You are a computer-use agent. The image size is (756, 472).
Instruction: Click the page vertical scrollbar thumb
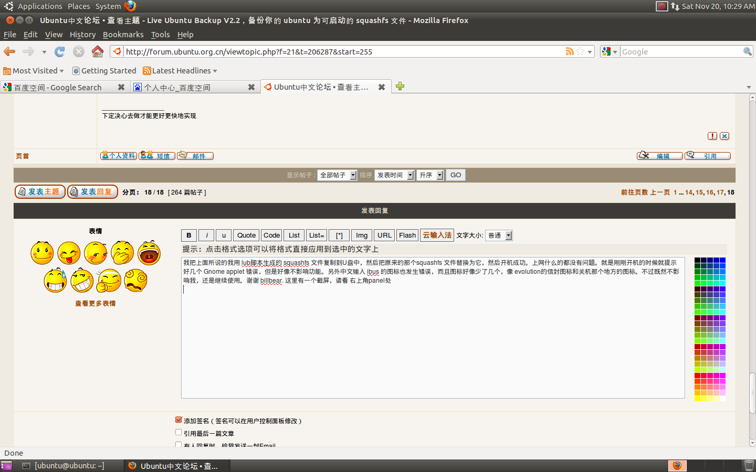click(x=752, y=392)
